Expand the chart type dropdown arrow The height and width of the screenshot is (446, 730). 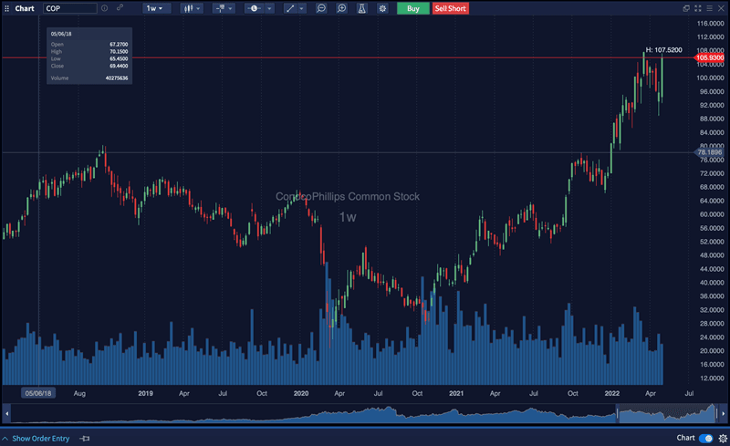(198, 8)
